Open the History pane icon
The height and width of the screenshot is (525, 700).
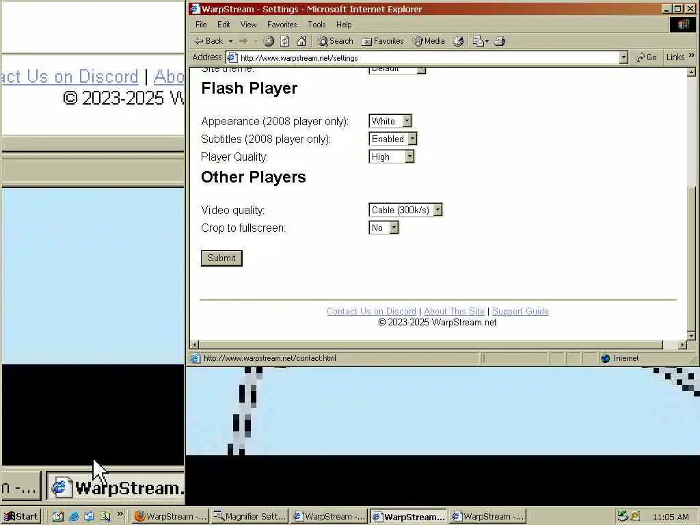[x=459, y=41]
